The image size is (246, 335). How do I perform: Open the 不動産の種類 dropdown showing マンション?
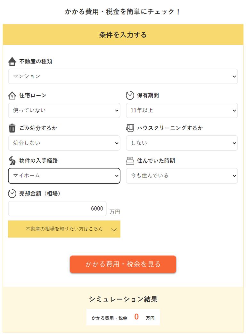(123, 76)
